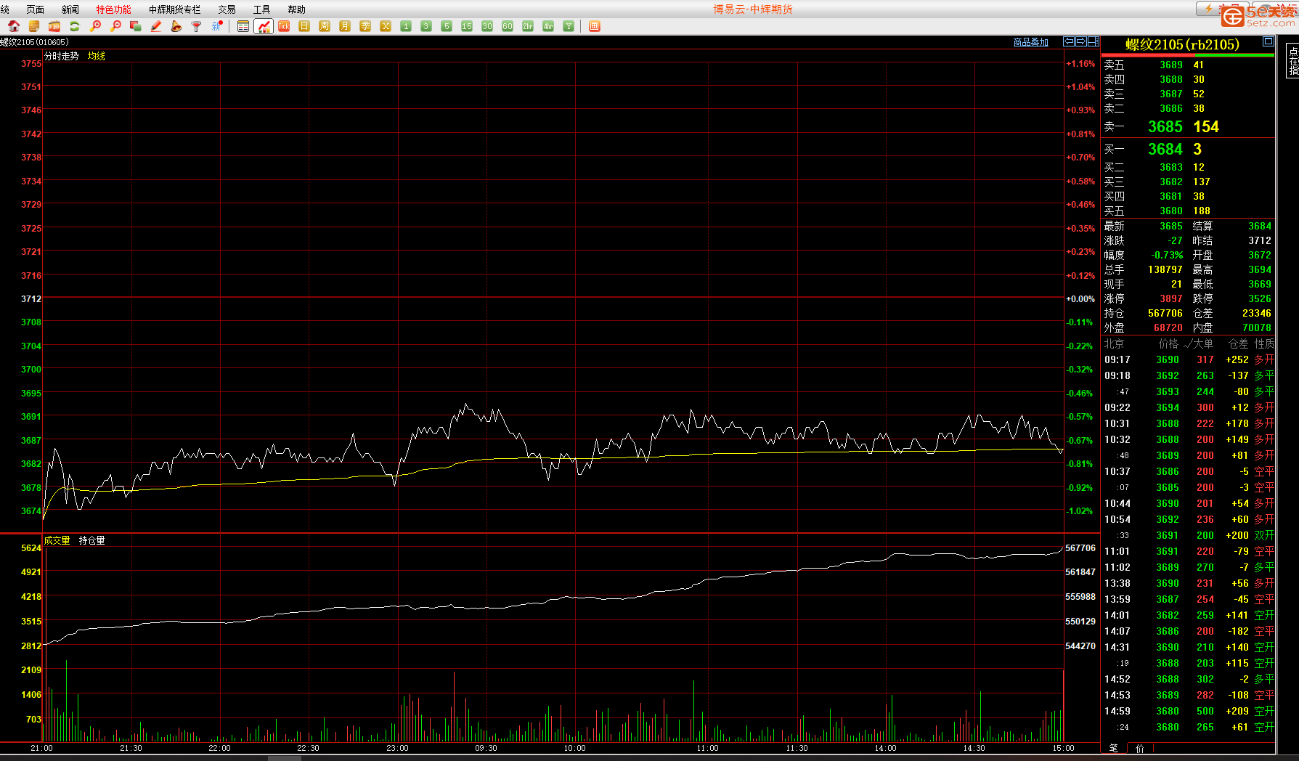Click the orange '画' drawing tools icon

click(595, 26)
